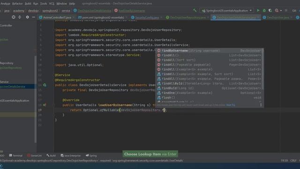Open the SonarLint tool window

pos(34,155)
